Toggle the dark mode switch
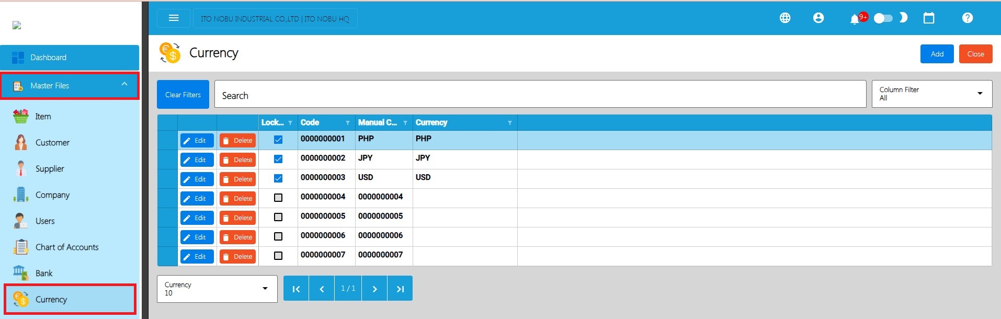The image size is (1001, 319). 883,19
